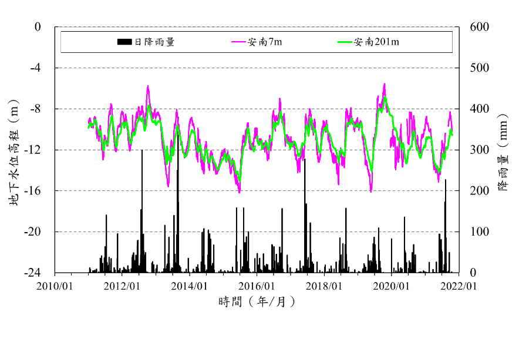
Task: Click the green trough at chart center bottom
Action: (240, 180)
